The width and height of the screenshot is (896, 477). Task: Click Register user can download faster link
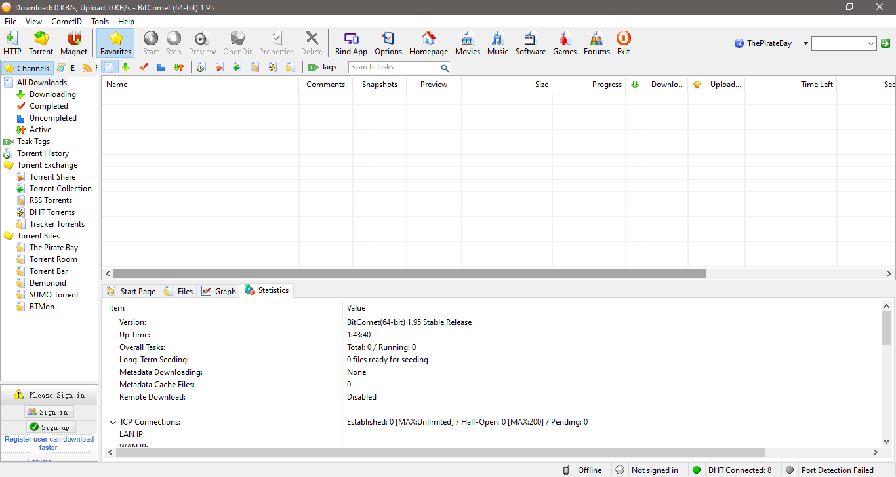(49, 444)
